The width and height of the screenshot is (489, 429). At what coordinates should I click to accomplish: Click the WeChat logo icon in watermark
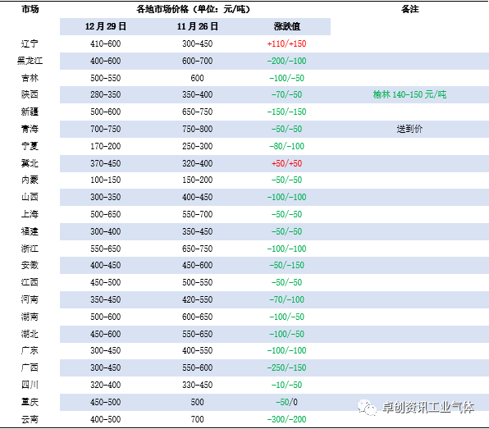coord(367,407)
